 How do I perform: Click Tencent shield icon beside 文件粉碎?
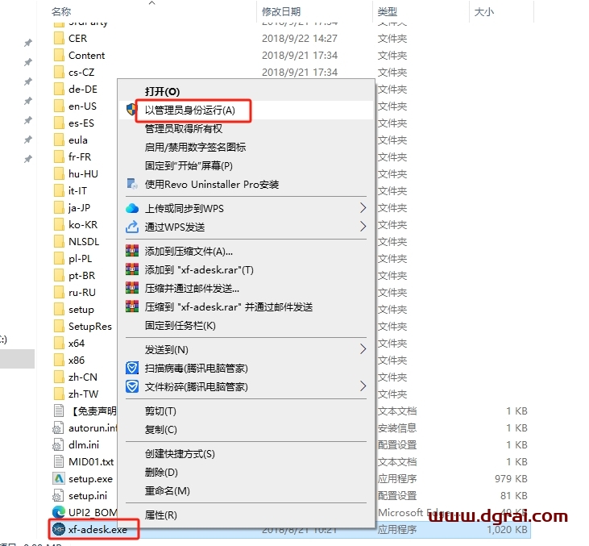point(132,386)
